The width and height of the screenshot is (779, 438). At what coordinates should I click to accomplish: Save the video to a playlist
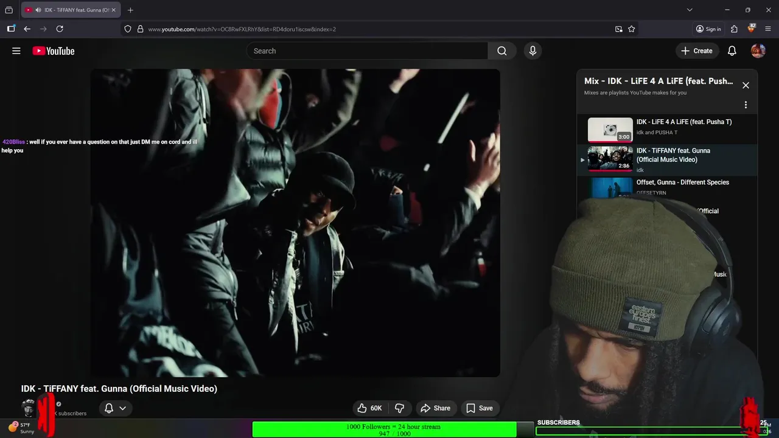tap(480, 408)
